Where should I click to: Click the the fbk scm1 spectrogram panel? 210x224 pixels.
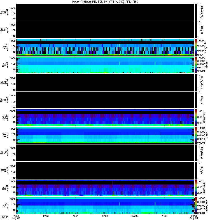tap(105, 206)
